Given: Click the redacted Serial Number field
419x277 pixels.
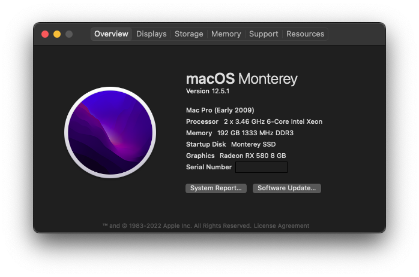Looking at the screenshot, I should click(261, 168).
